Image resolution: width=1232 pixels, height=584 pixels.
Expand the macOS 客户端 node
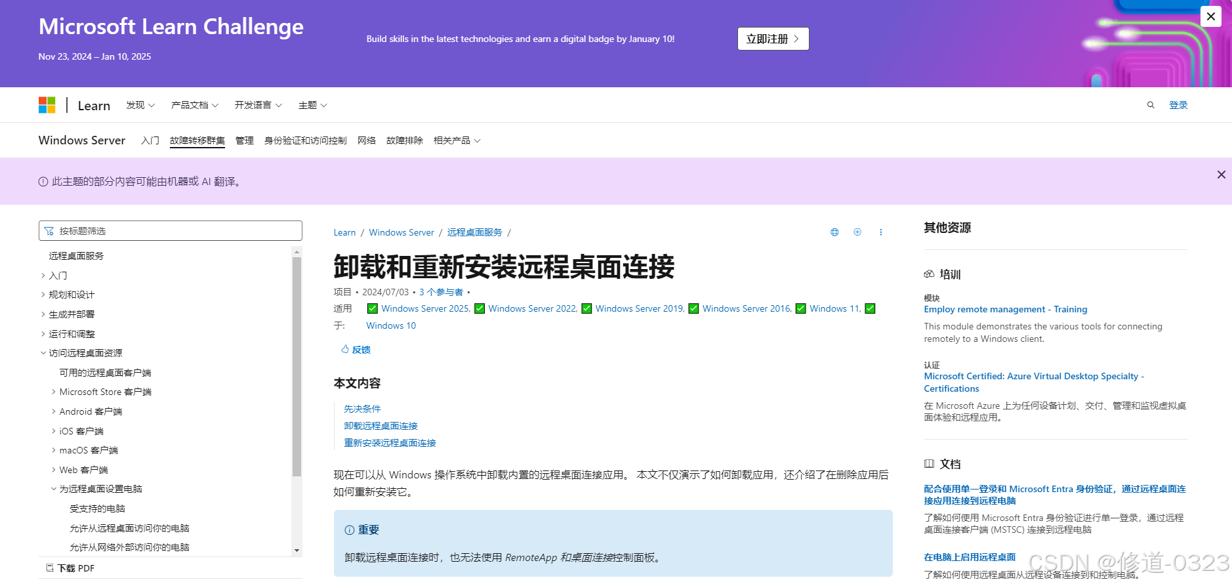click(x=54, y=450)
